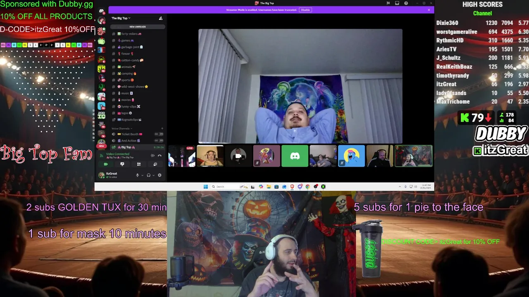Screen dimensions: 529x297
Task: Click the itzGreat user avatar
Action: (x=101, y=175)
